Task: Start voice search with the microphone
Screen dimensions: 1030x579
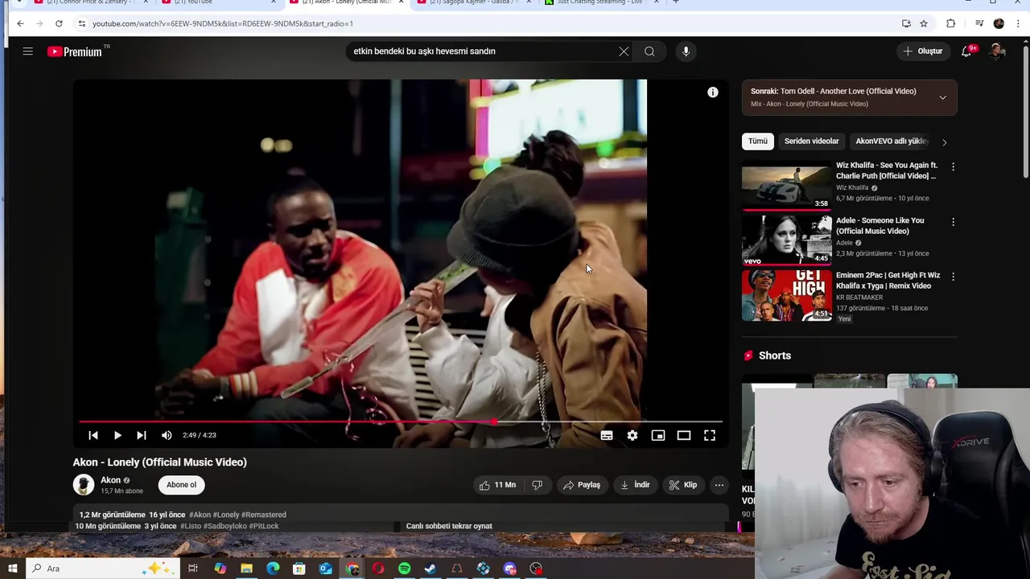Action: point(686,51)
